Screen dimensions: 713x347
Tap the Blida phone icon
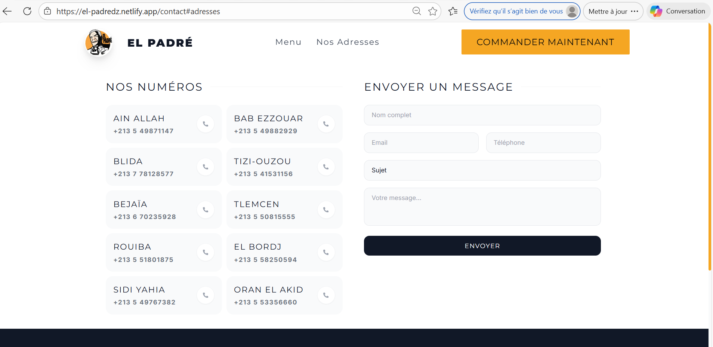coord(206,167)
